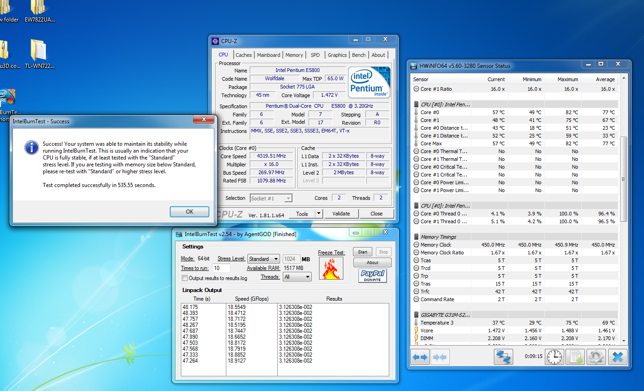The height and width of the screenshot is (391, 644).
Task: Click the Close button in CPU-Z
Action: click(376, 214)
